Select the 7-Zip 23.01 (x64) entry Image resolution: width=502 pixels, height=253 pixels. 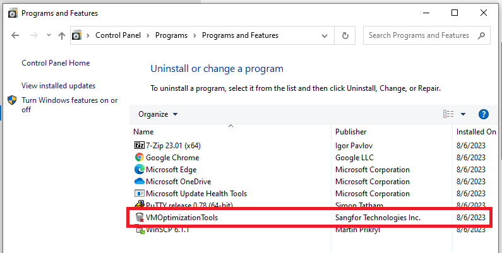coord(173,146)
